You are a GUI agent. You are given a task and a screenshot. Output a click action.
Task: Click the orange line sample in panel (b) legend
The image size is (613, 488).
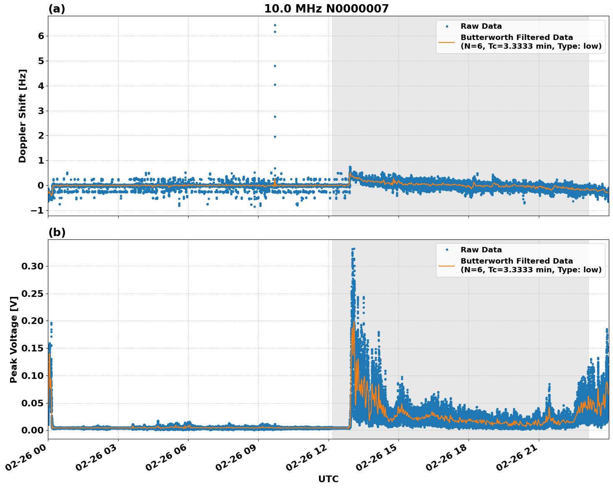447,266
